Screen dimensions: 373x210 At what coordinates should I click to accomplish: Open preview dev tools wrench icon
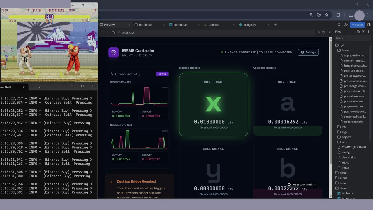click(318, 33)
